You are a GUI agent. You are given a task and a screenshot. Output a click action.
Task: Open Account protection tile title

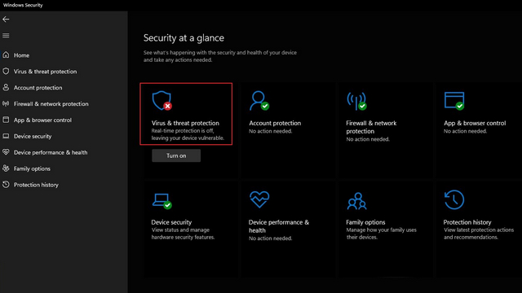point(275,123)
